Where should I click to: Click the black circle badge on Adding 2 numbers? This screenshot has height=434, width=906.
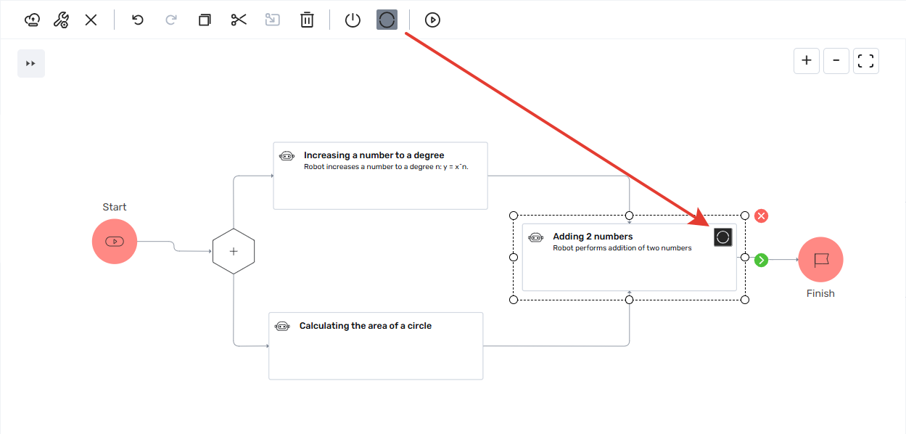tap(722, 237)
